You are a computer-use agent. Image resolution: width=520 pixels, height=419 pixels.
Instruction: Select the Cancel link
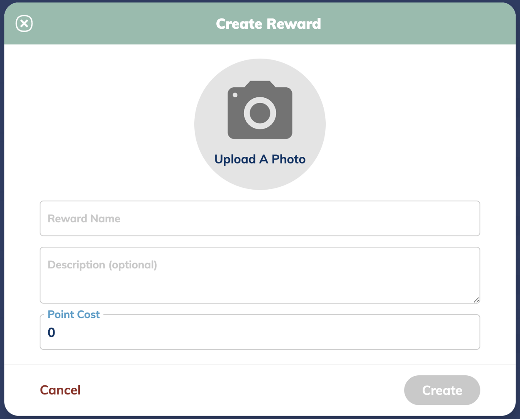pos(60,390)
